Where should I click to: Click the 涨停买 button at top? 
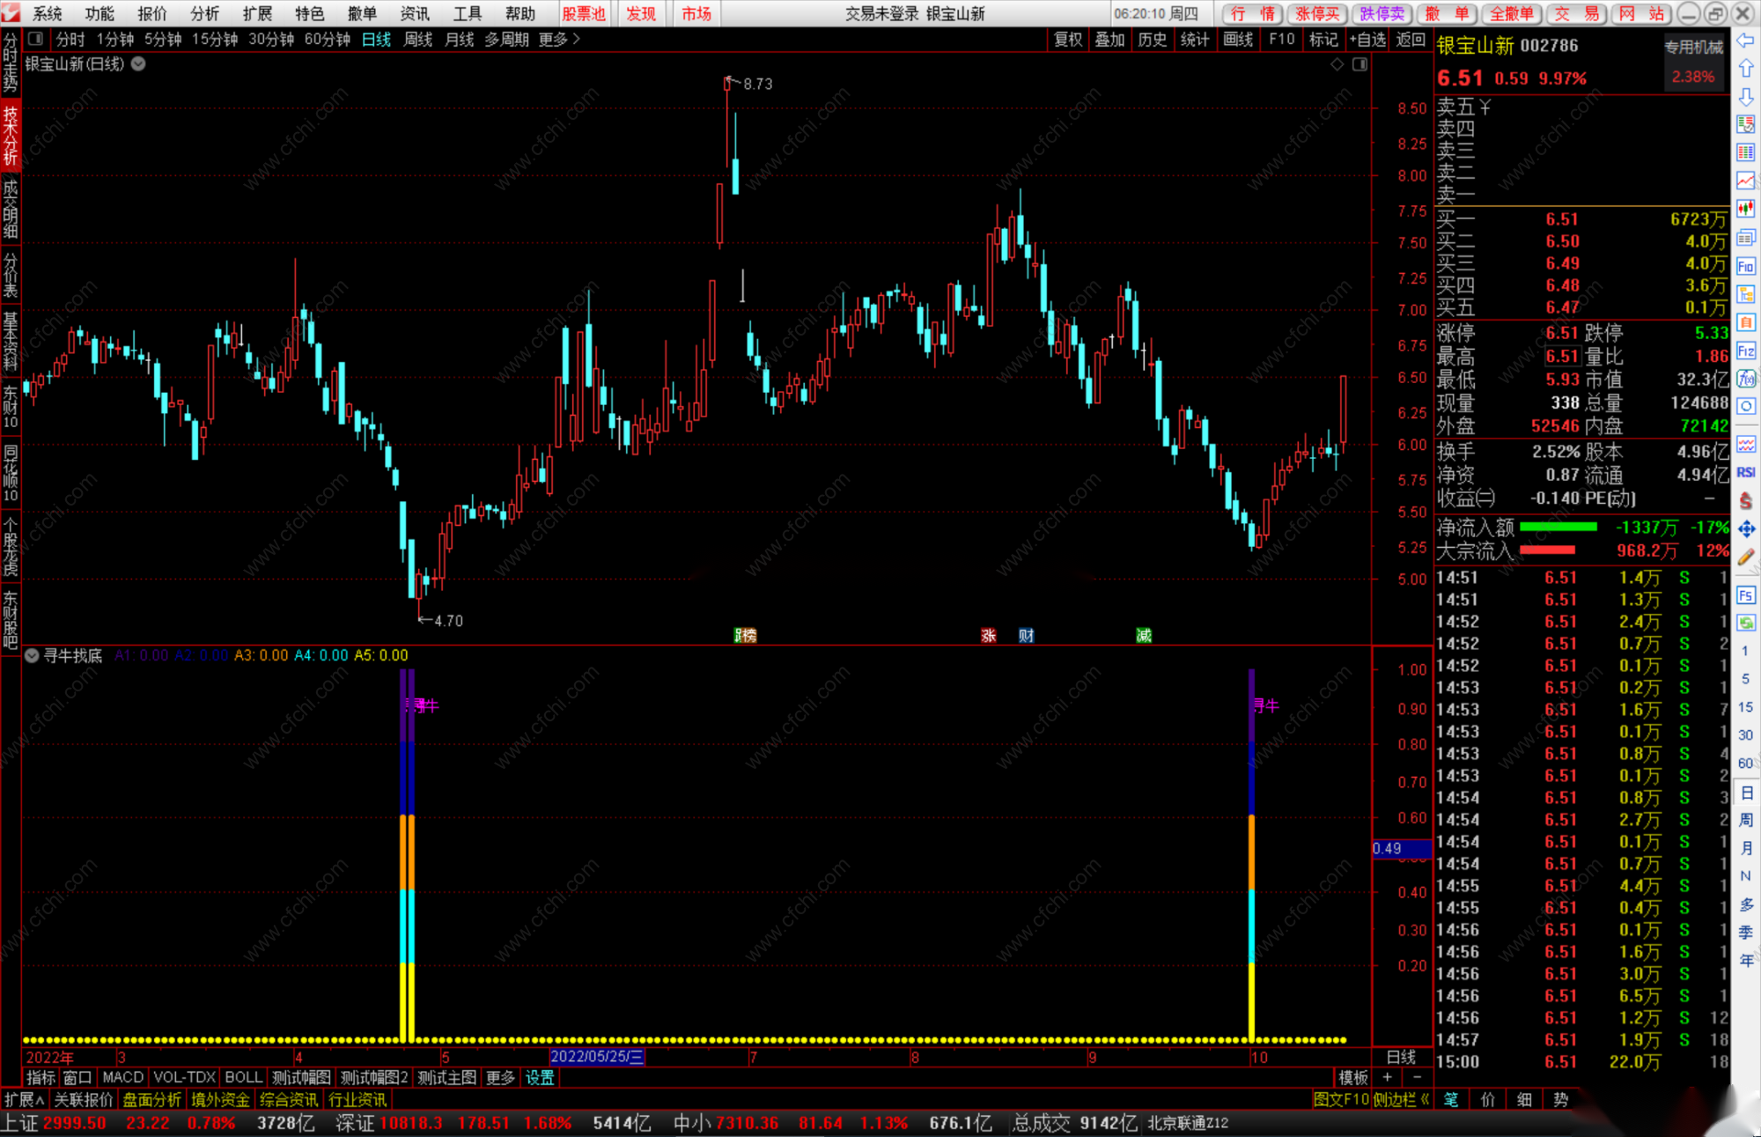[x=1317, y=13]
